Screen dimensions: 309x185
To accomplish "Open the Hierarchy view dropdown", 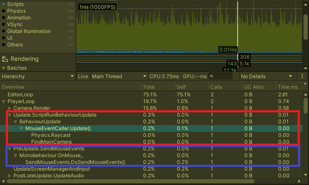I will tap(38, 76).
